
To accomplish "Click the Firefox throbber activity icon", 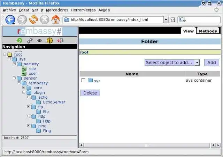I will pos(216,10).
